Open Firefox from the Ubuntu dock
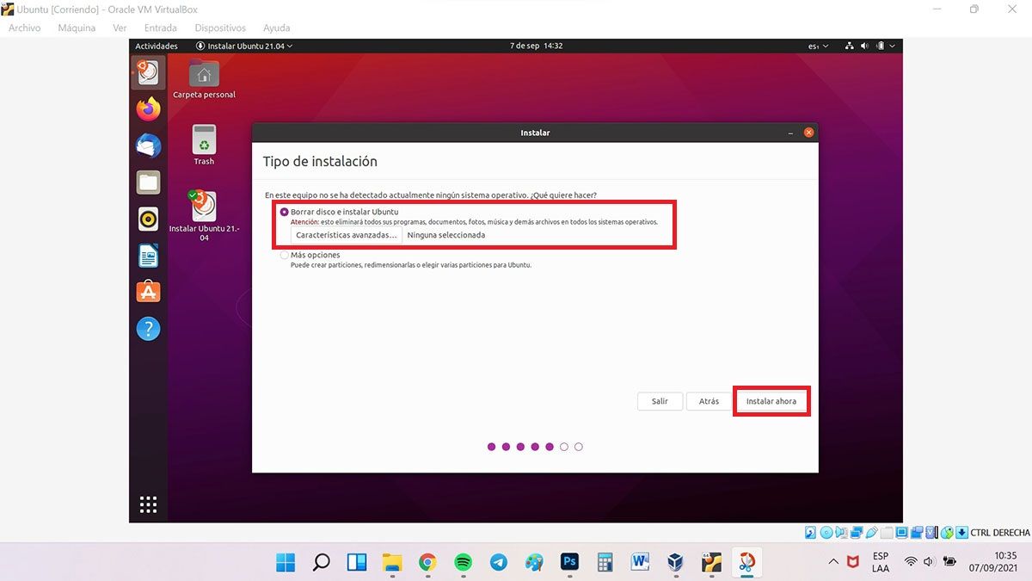Image resolution: width=1032 pixels, height=581 pixels. pyautogui.click(x=148, y=109)
